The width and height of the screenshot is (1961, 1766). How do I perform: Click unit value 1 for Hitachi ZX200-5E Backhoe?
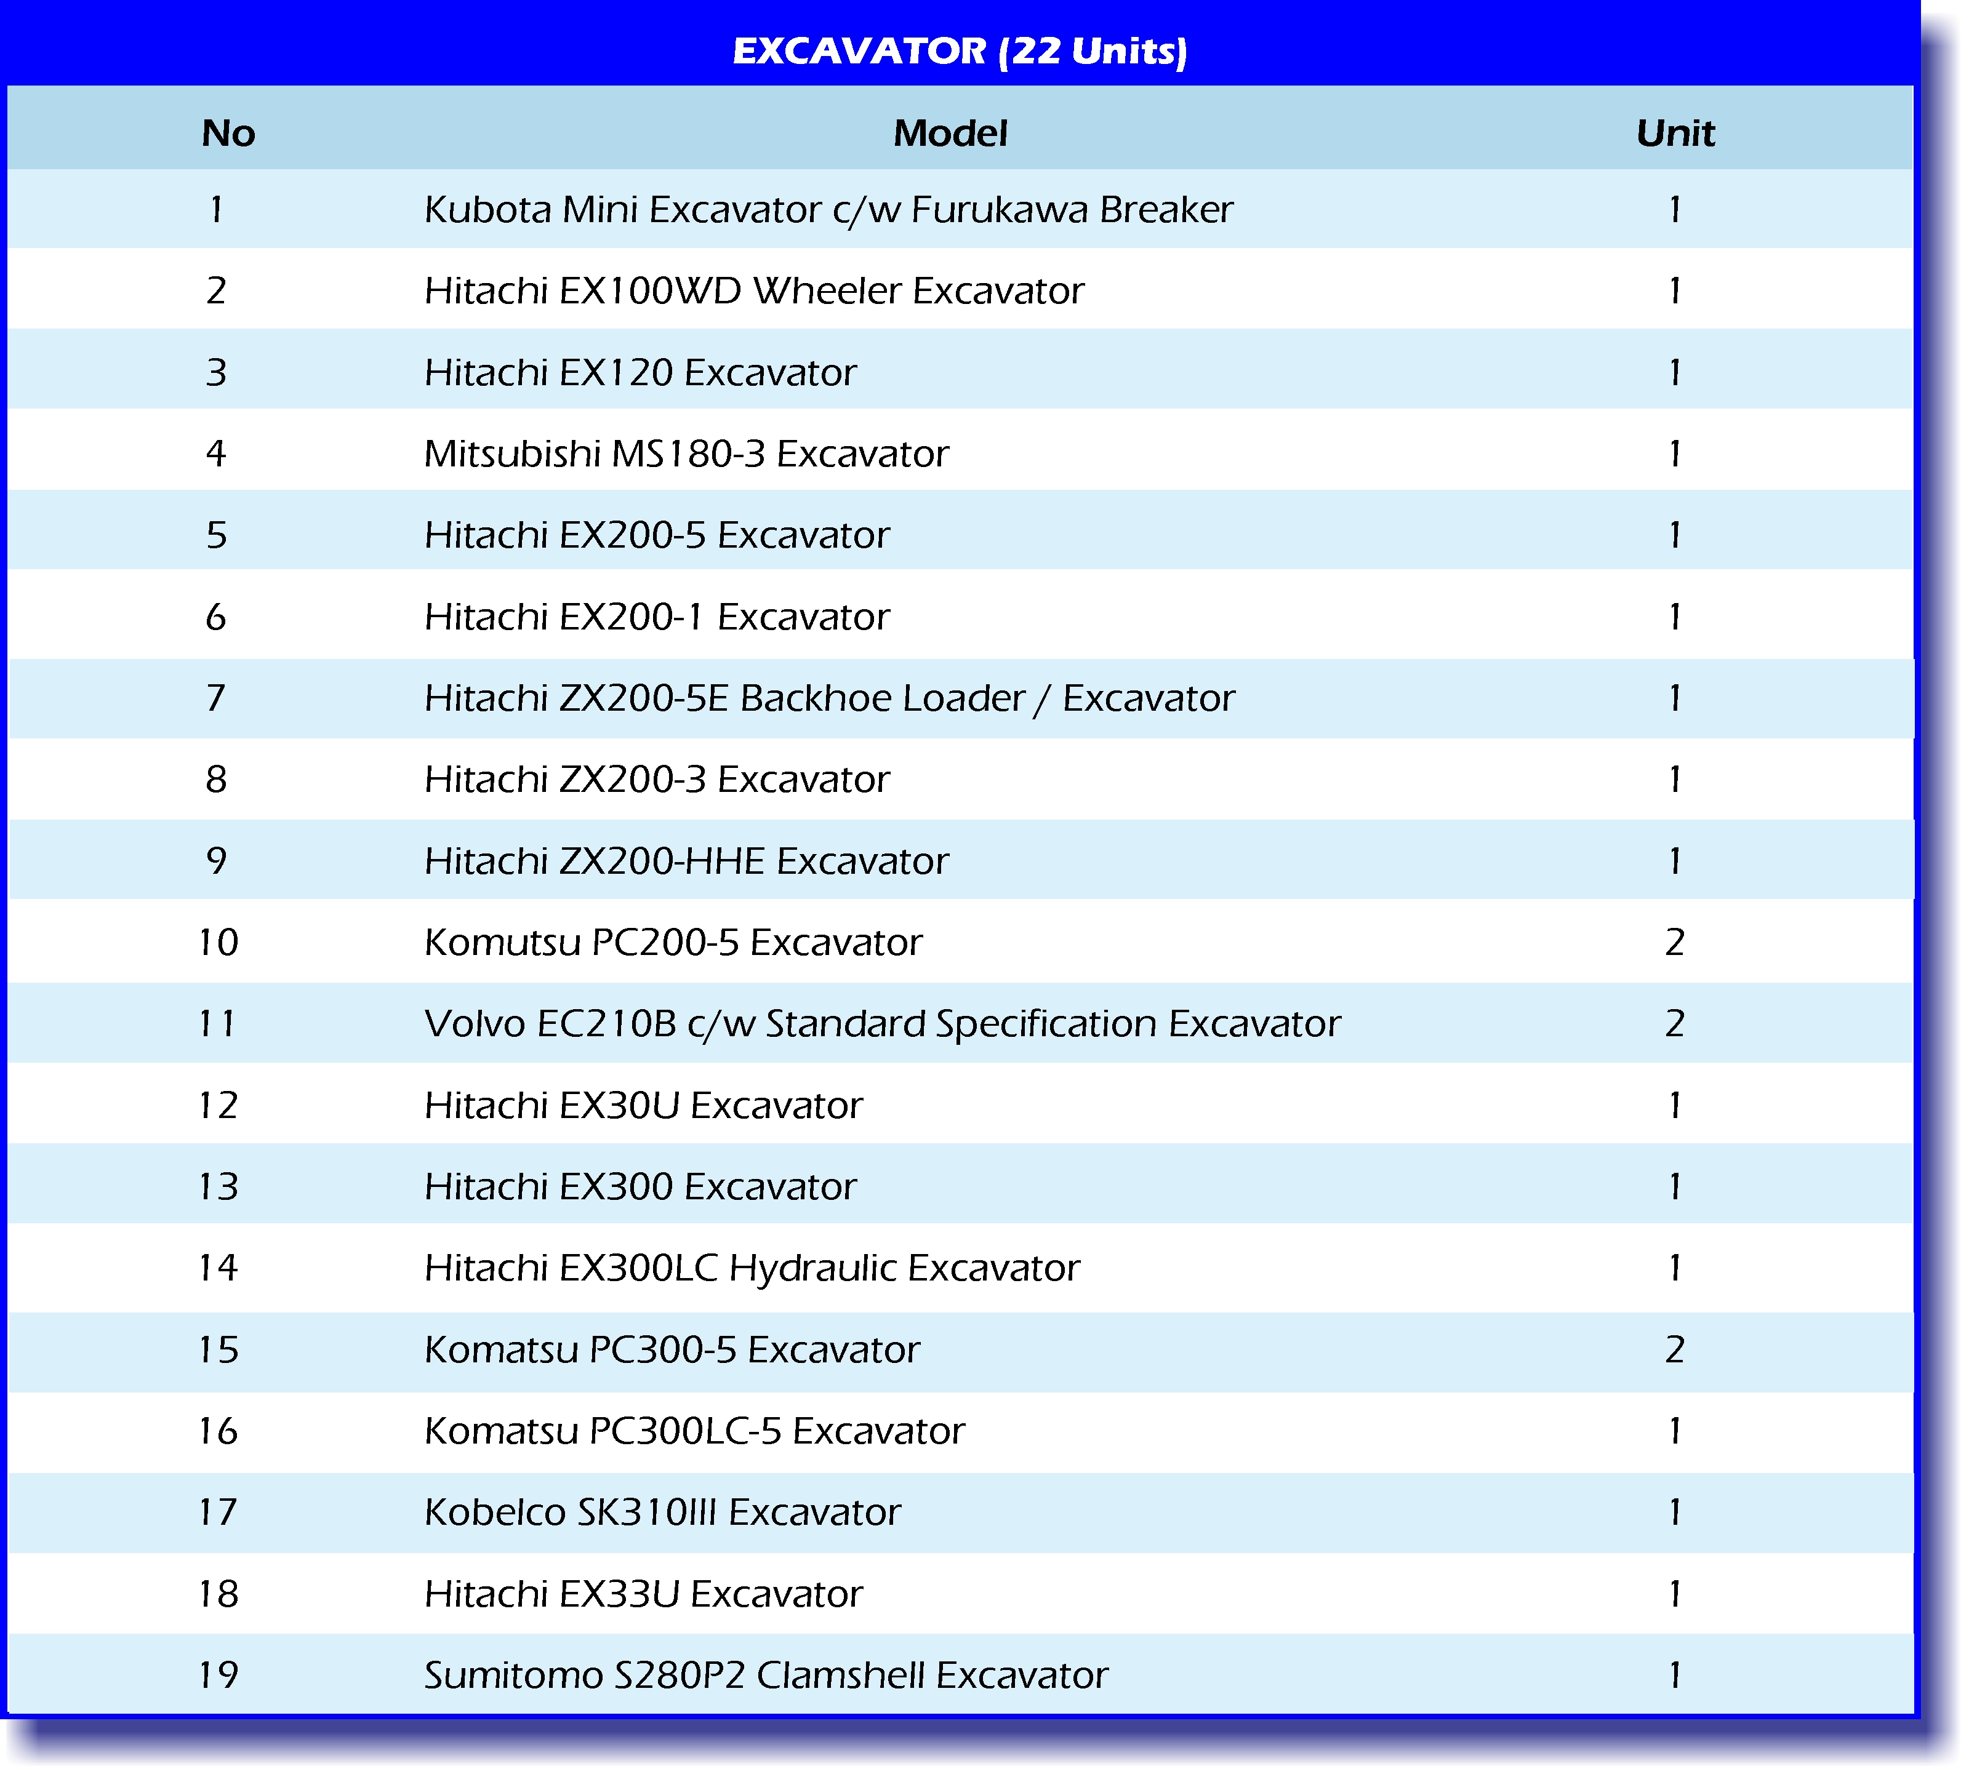coord(1675,698)
